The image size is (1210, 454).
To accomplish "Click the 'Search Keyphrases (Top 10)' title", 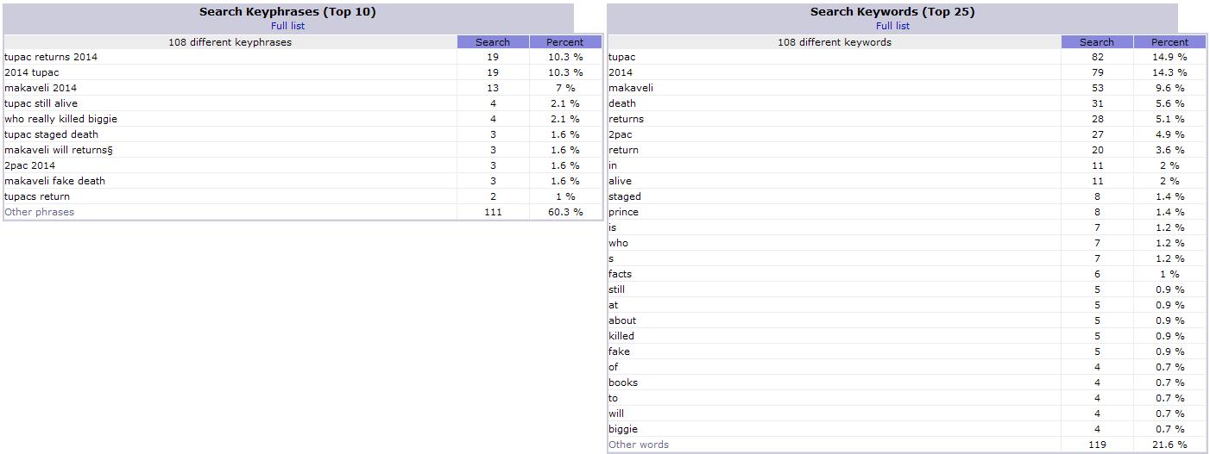I will coord(287,12).
